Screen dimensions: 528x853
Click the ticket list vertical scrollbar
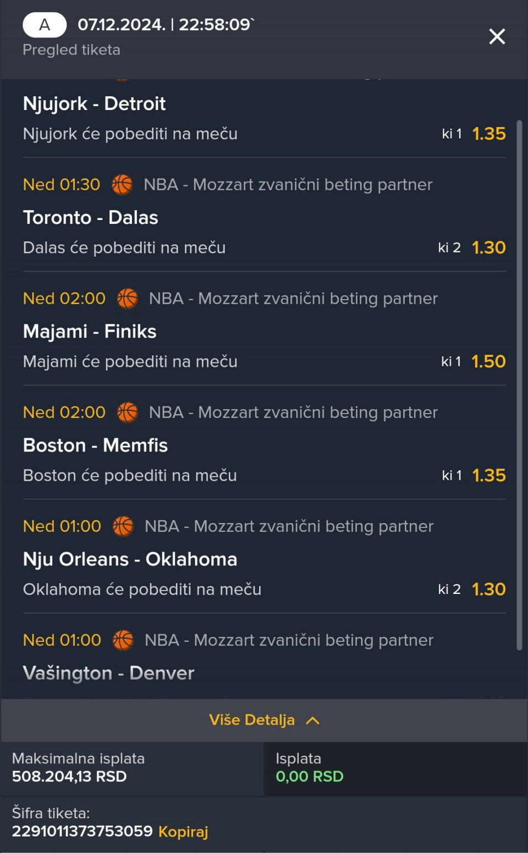click(519, 385)
